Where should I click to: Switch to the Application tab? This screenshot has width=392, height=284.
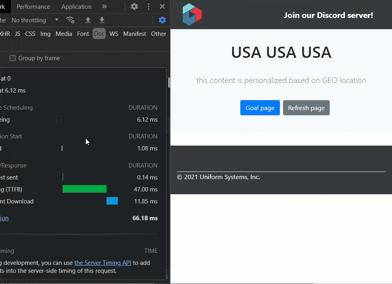(76, 7)
